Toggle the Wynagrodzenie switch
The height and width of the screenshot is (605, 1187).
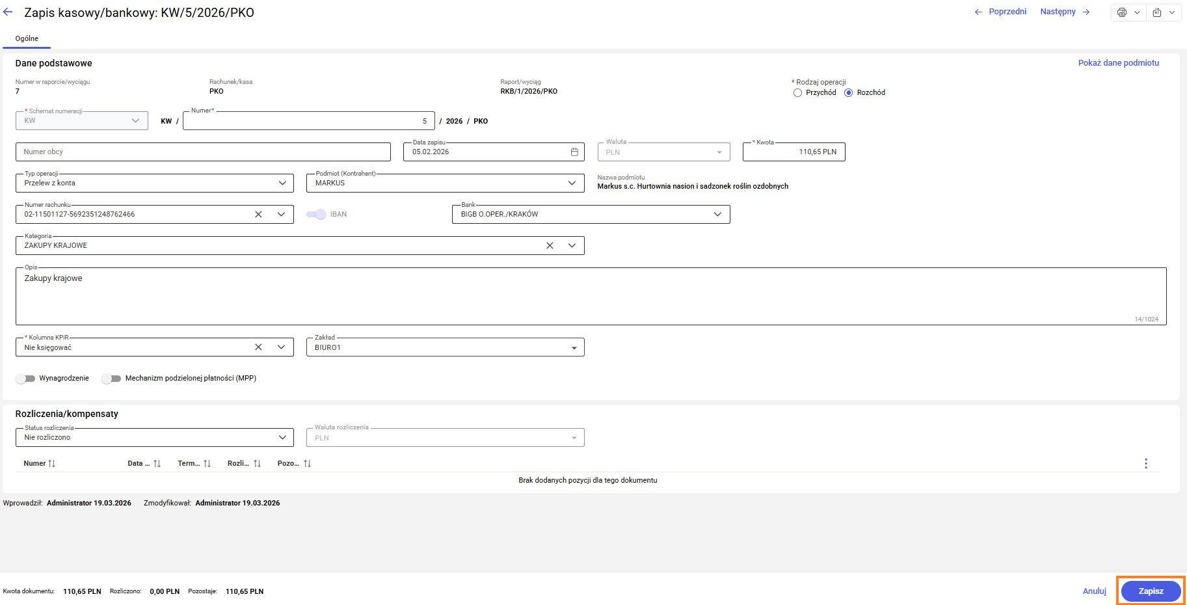25,379
